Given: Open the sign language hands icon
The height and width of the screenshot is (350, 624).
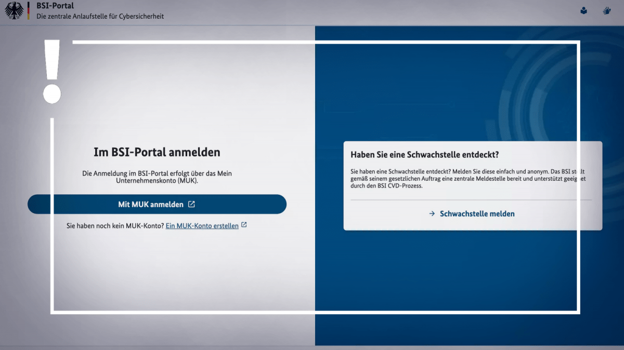Looking at the screenshot, I should click(606, 10).
